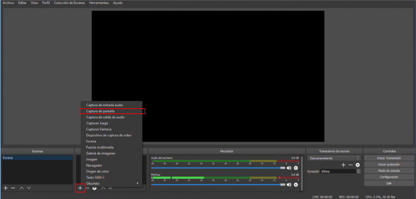Move scene down in Escenas panel
This screenshot has height=199, width=416.
[29, 188]
